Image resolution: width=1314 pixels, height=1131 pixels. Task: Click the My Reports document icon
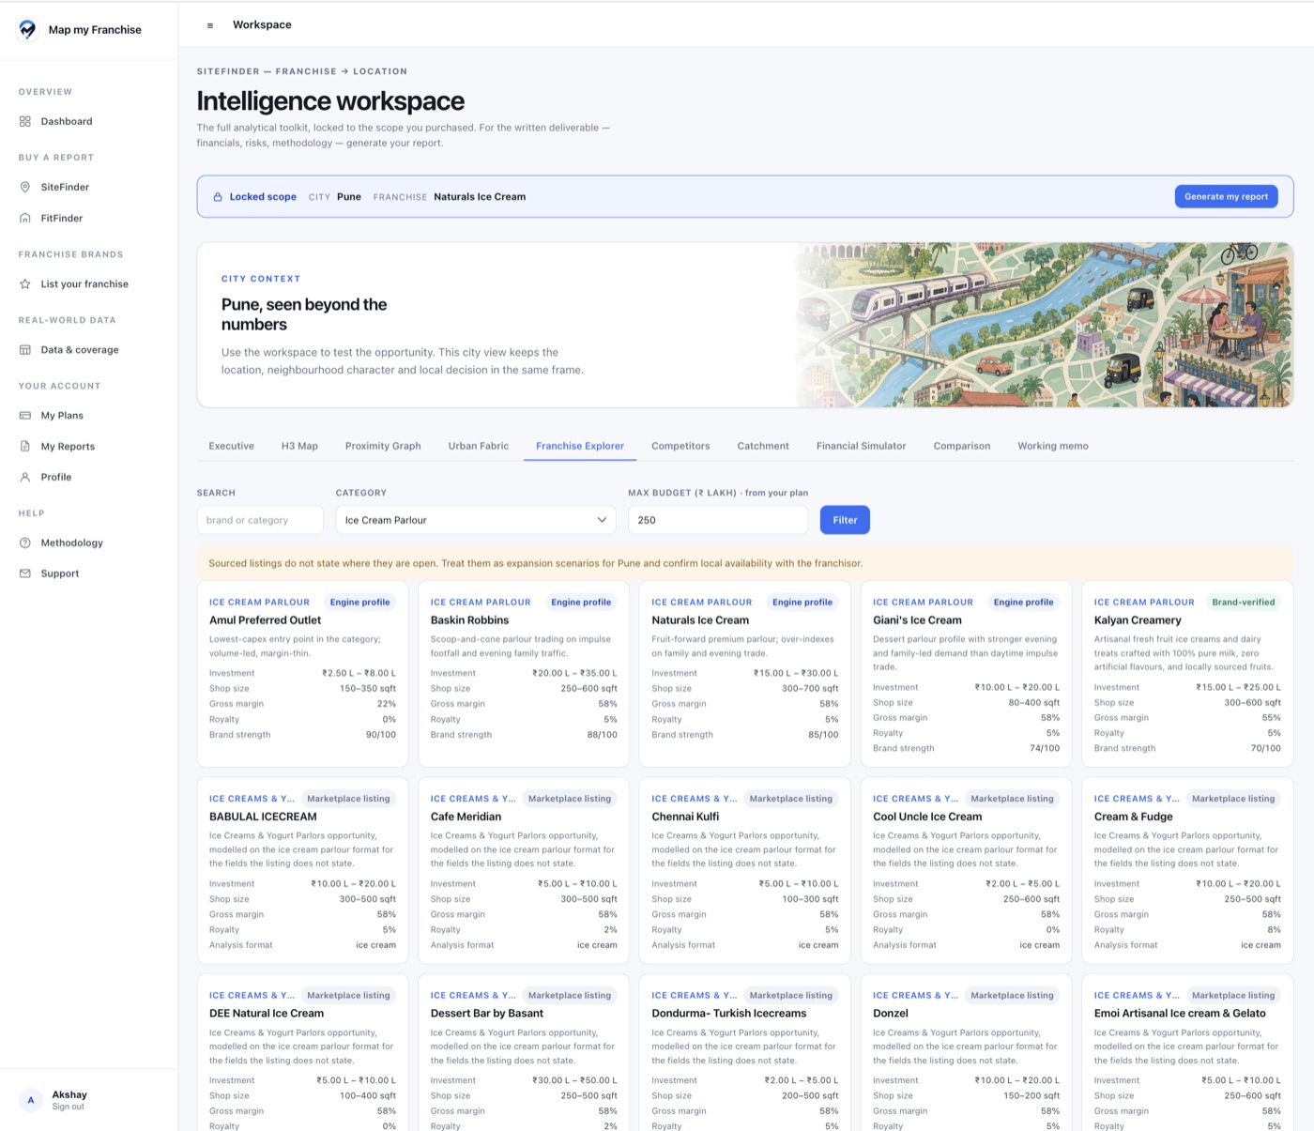25,446
